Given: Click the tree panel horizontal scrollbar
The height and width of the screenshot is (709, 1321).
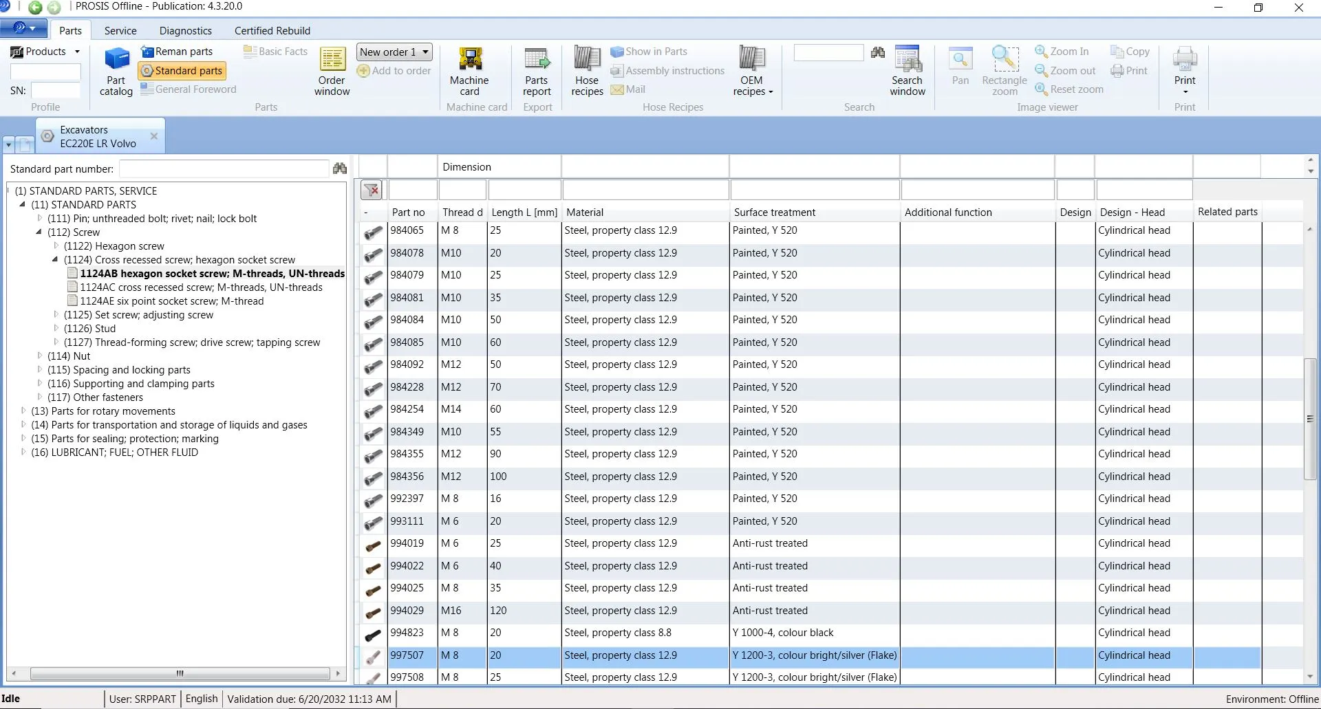Looking at the screenshot, I should tap(179, 673).
